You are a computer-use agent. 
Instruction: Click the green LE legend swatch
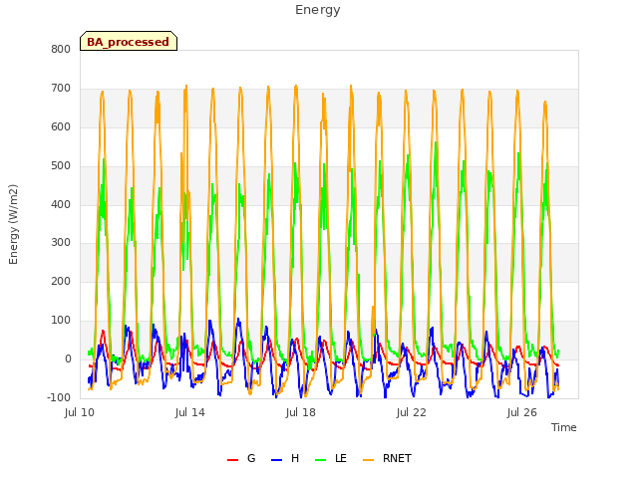[x=321, y=460]
